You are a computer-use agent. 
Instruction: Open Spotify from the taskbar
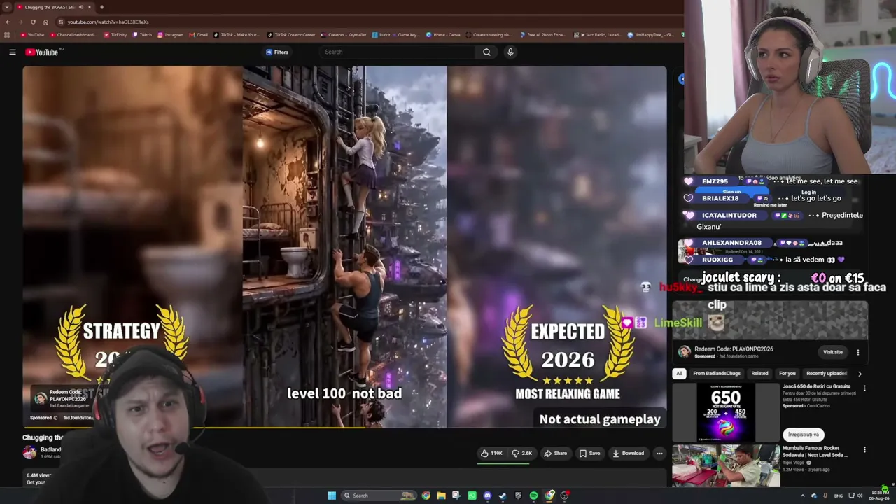point(533,496)
